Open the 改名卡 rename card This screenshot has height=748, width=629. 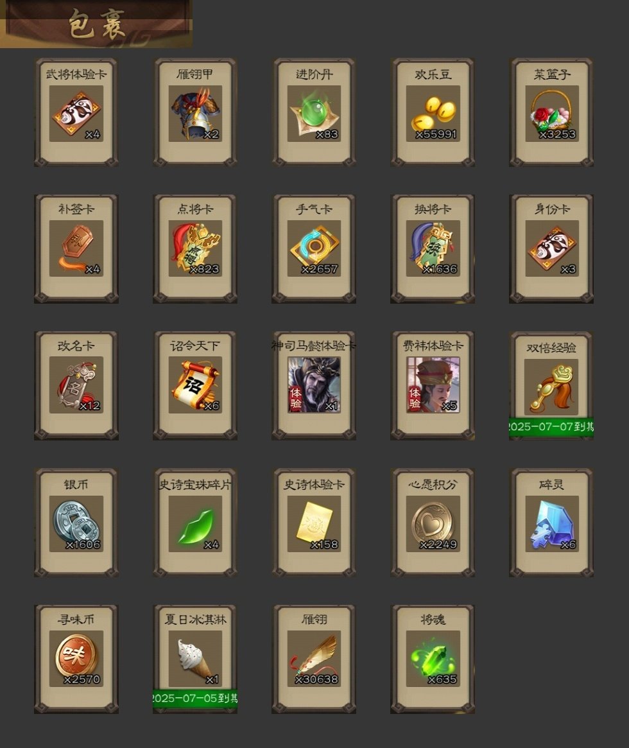76,385
